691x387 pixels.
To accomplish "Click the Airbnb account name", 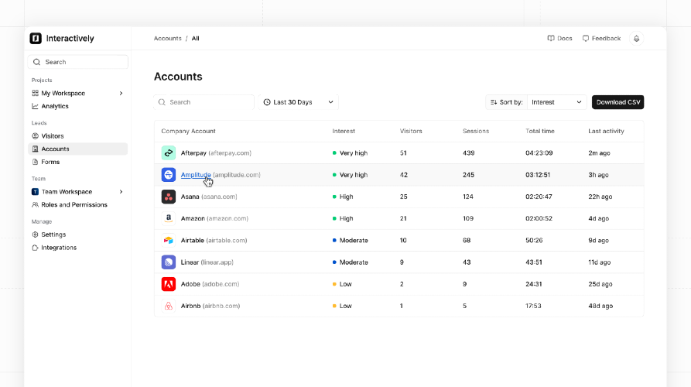I will click(190, 306).
